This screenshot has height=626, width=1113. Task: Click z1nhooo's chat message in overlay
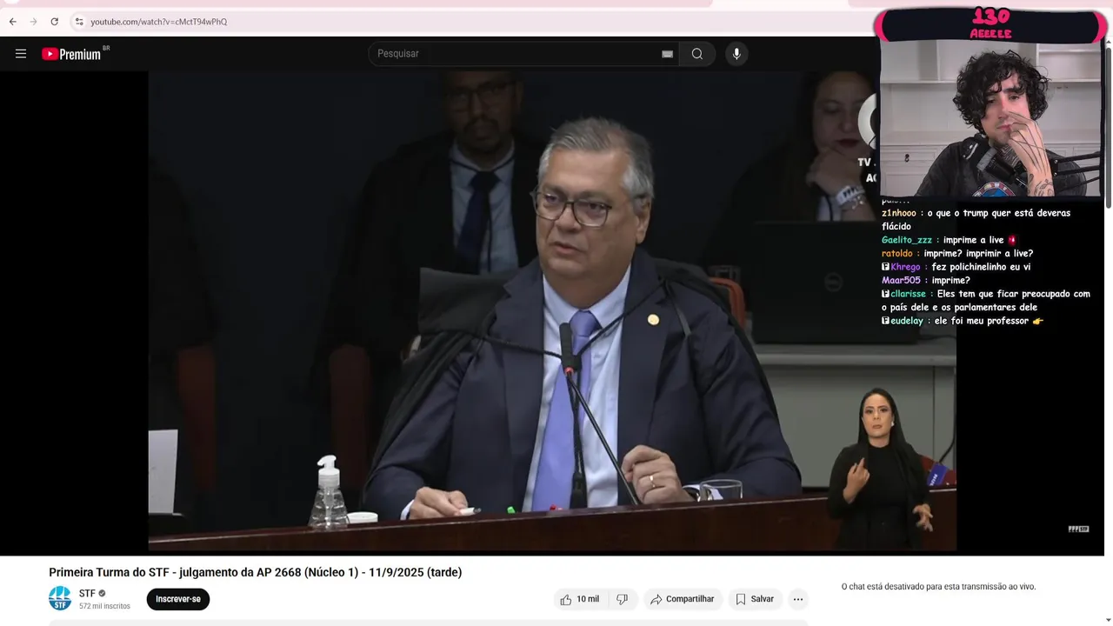[976, 220]
